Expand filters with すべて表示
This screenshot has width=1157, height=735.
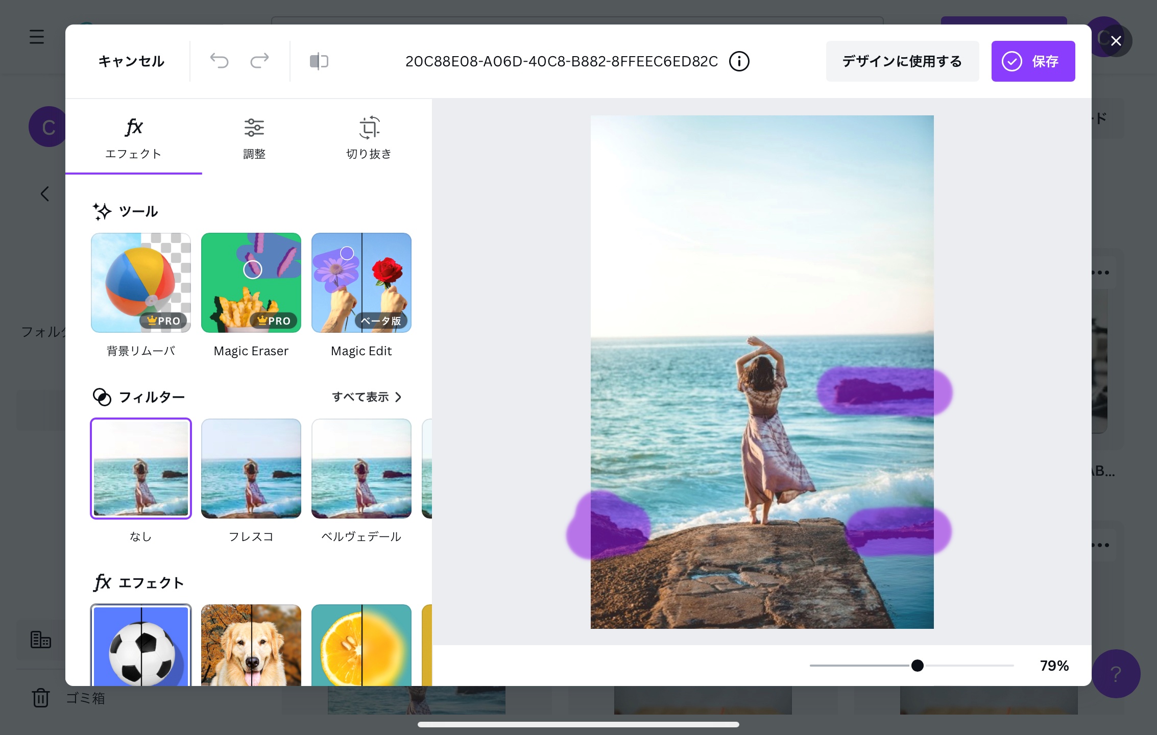tap(367, 397)
